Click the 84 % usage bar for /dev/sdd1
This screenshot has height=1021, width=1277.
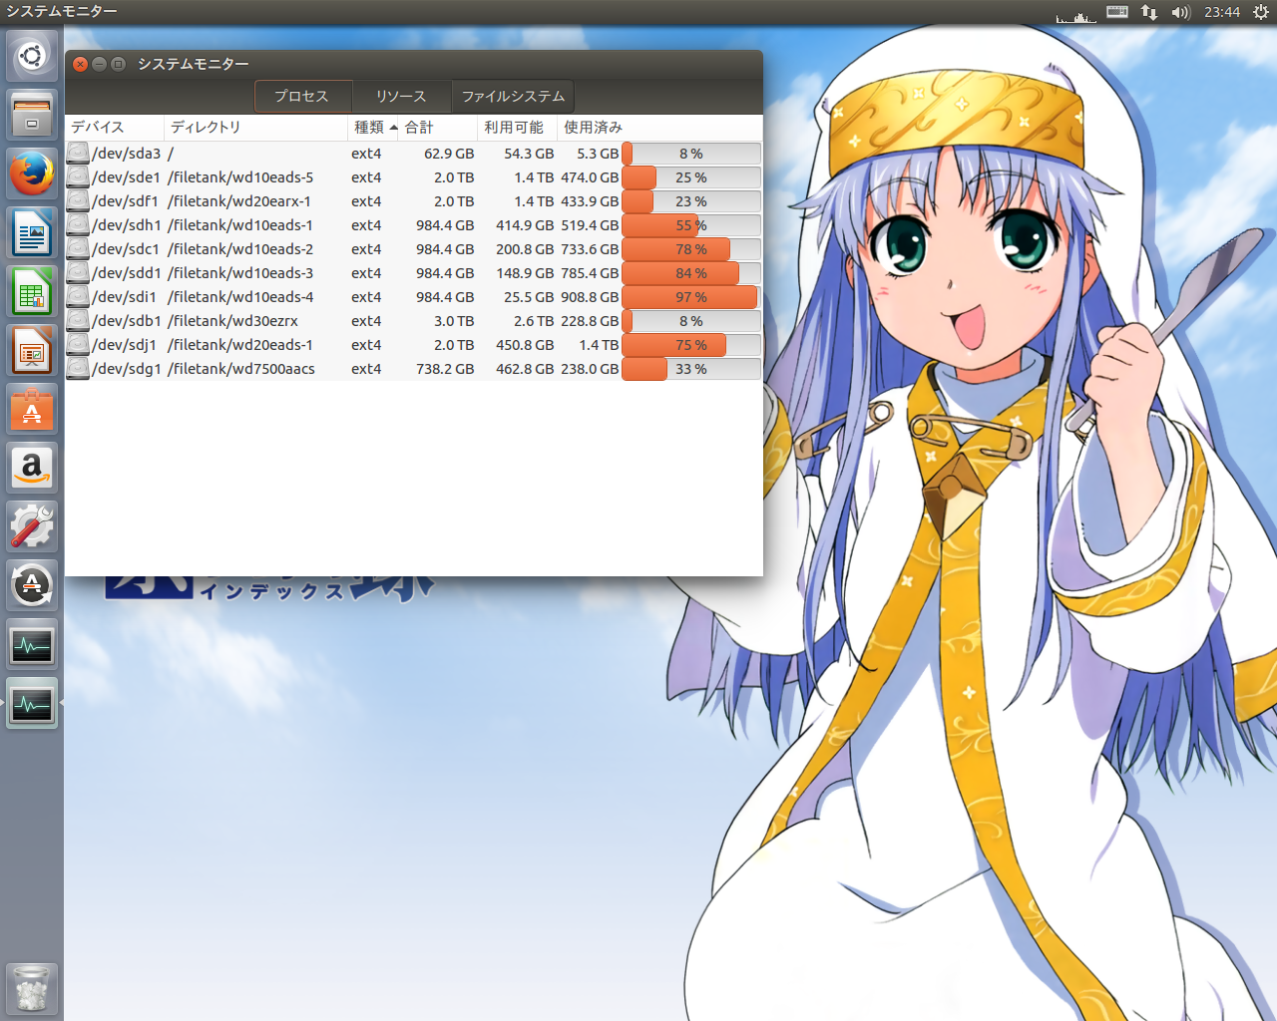click(691, 273)
